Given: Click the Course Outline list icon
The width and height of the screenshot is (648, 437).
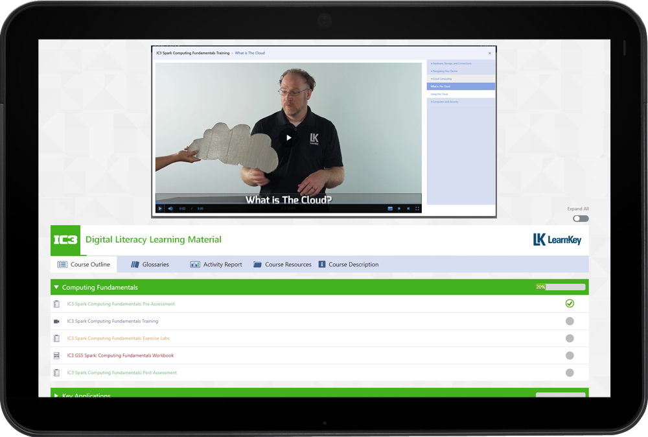Looking at the screenshot, I should coord(62,264).
